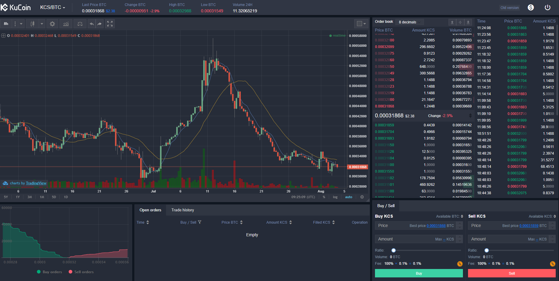Viewport: 559px width, 281px height.
Task: Open the 8 decimals dropdown
Action: (x=410, y=22)
